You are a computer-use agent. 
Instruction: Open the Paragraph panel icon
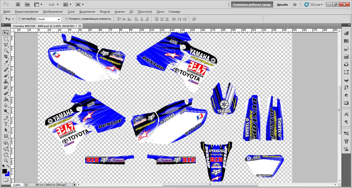click(x=346, y=122)
